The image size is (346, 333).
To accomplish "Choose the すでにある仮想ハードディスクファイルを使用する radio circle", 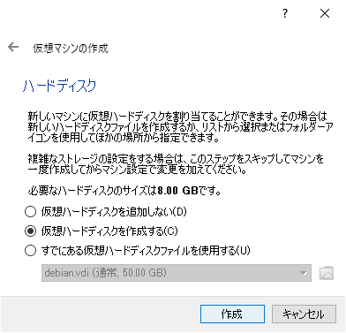I will point(30,251).
